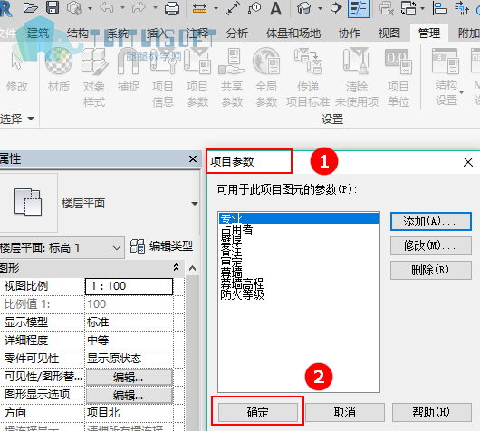Select the Section tool icon

coord(335,8)
